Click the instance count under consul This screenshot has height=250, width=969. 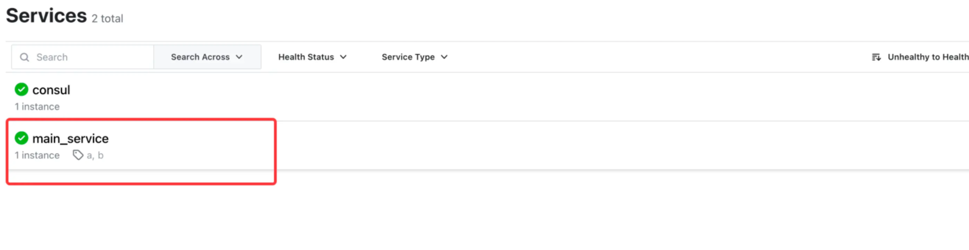pyautogui.click(x=37, y=107)
